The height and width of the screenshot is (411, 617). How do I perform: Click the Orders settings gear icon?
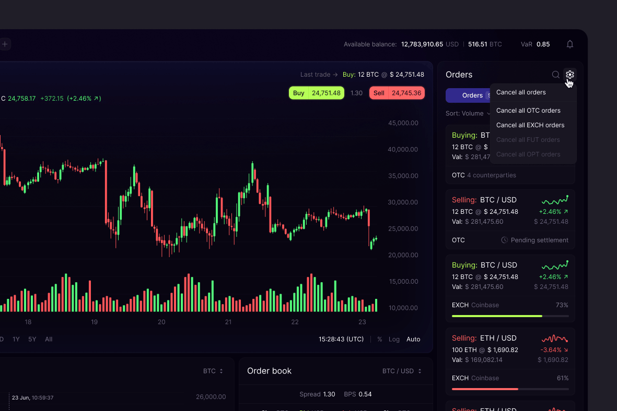(570, 74)
